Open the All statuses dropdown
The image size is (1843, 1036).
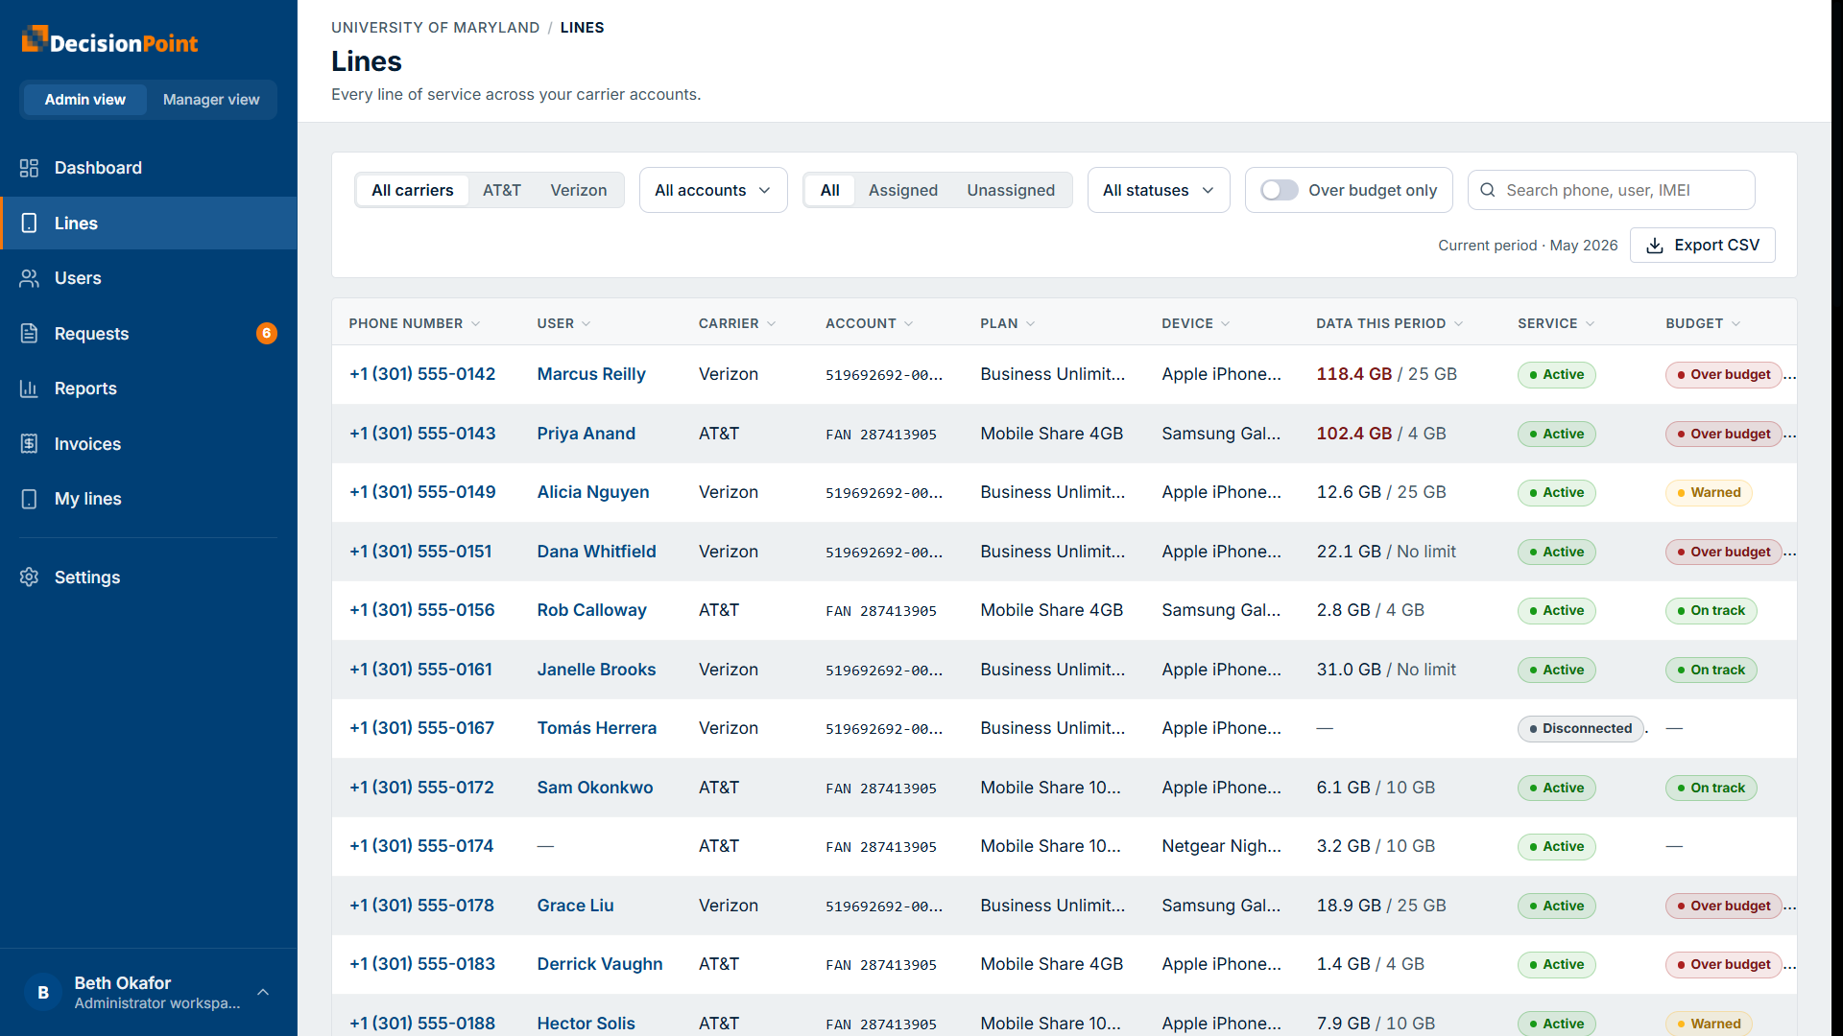pos(1159,190)
